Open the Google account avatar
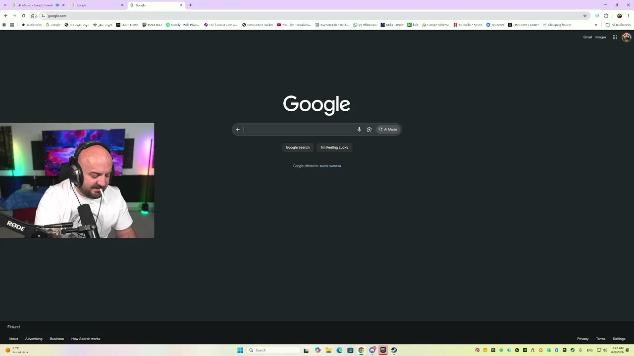The image size is (634, 356). click(x=627, y=37)
